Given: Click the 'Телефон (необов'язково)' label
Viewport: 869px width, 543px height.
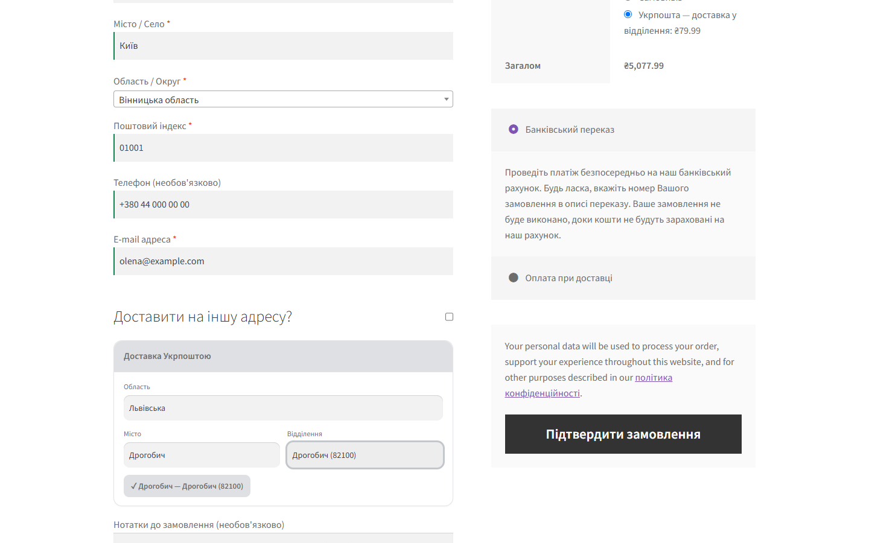Looking at the screenshot, I should tap(167, 183).
